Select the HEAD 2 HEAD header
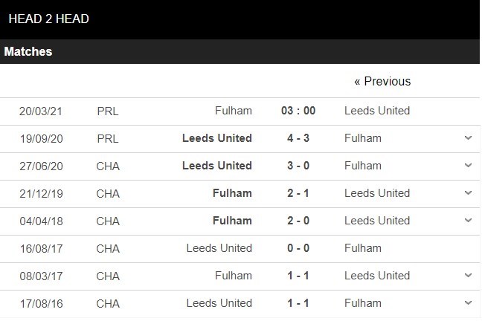The width and height of the screenshot is (482, 321). [x=48, y=19]
